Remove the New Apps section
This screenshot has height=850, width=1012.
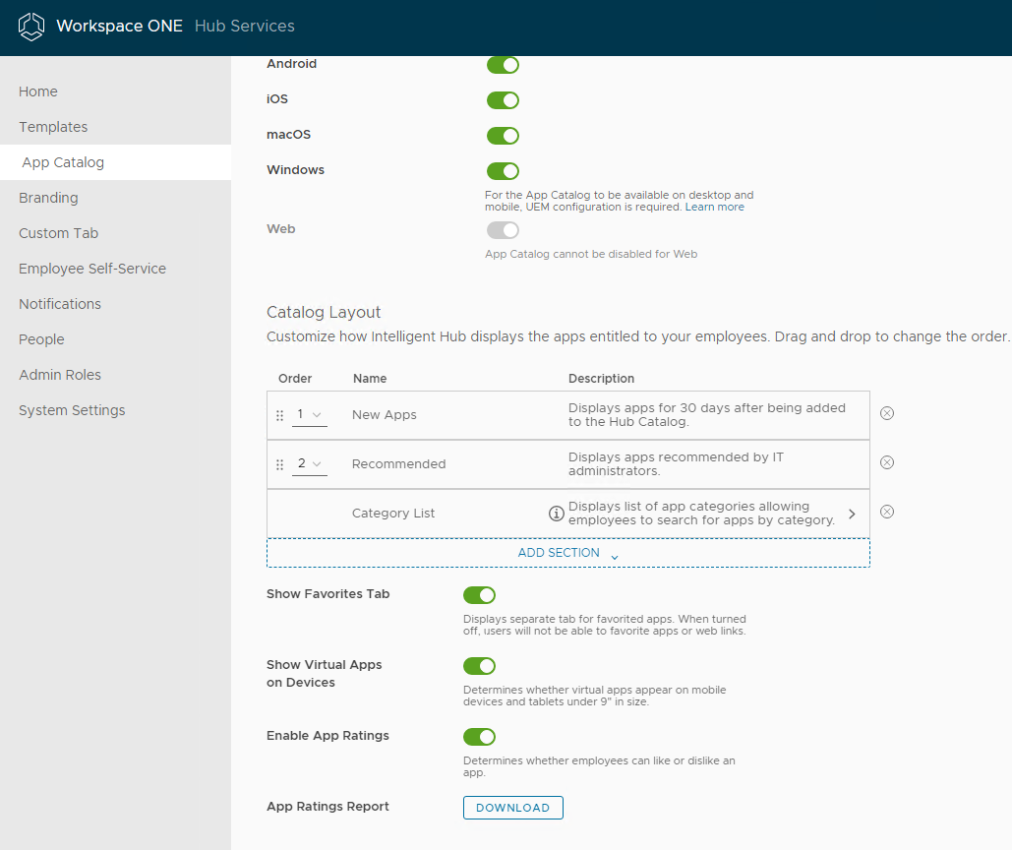coord(887,413)
